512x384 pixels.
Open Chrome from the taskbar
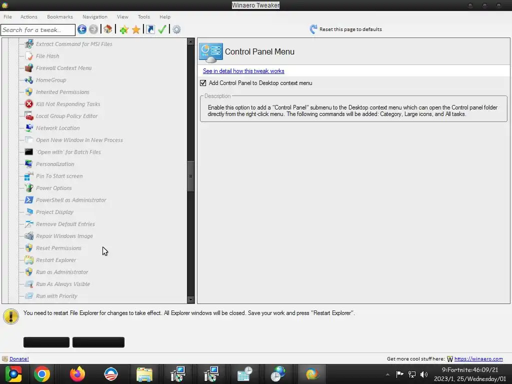42,374
